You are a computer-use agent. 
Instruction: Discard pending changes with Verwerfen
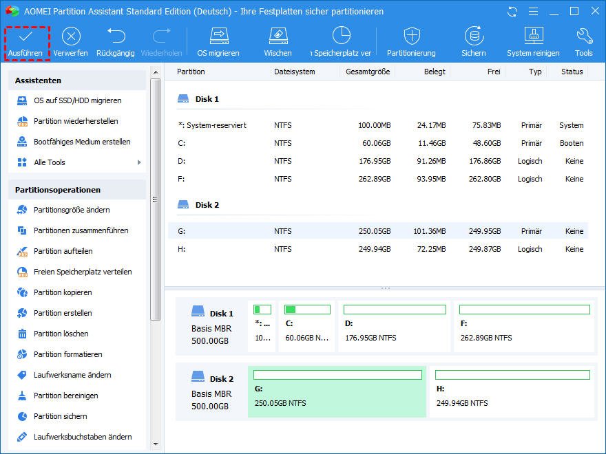[70, 43]
